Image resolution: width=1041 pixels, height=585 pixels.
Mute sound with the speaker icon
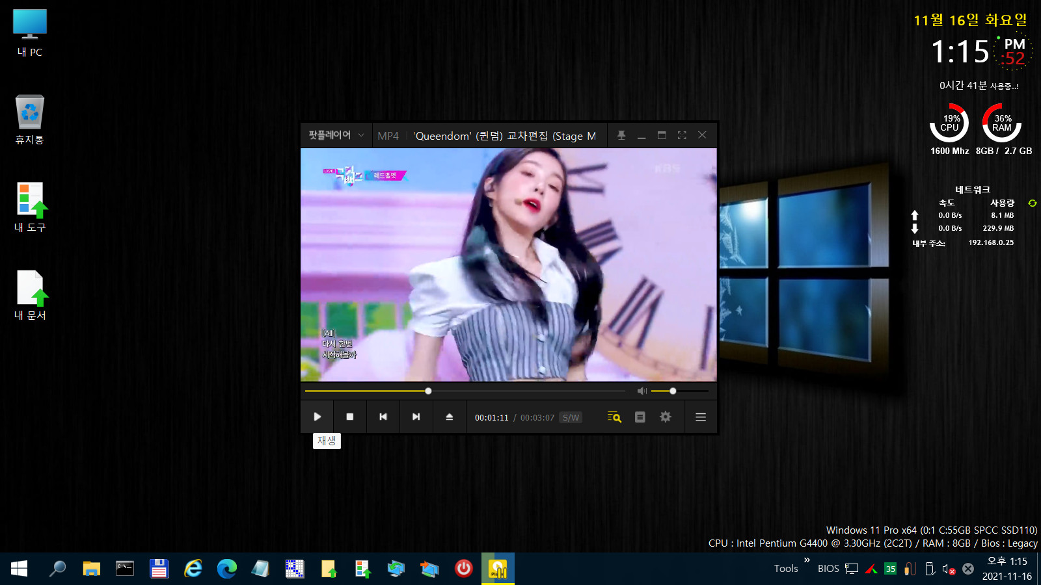tap(642, 391)
